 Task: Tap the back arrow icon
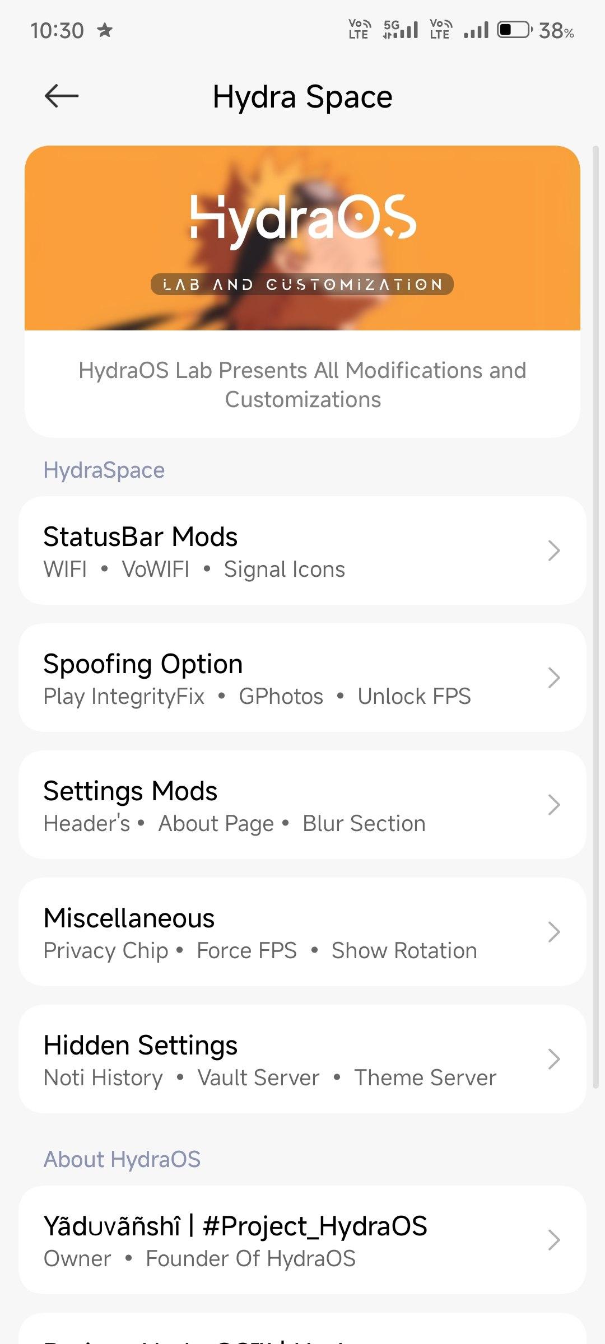pyautogui.click(x=62, y=96)
